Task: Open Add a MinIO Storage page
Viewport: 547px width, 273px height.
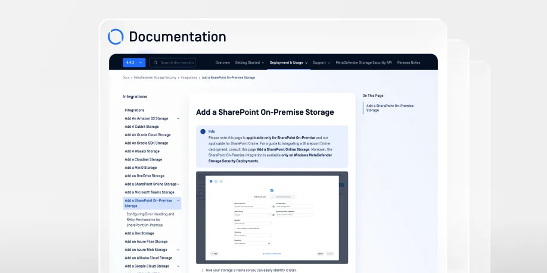Action: [x=141, y=168]
